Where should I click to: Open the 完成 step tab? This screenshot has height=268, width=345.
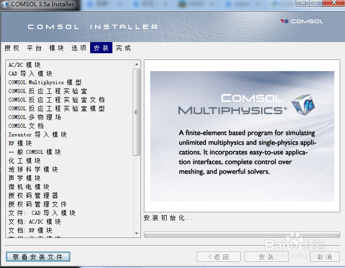coord(124,48)
